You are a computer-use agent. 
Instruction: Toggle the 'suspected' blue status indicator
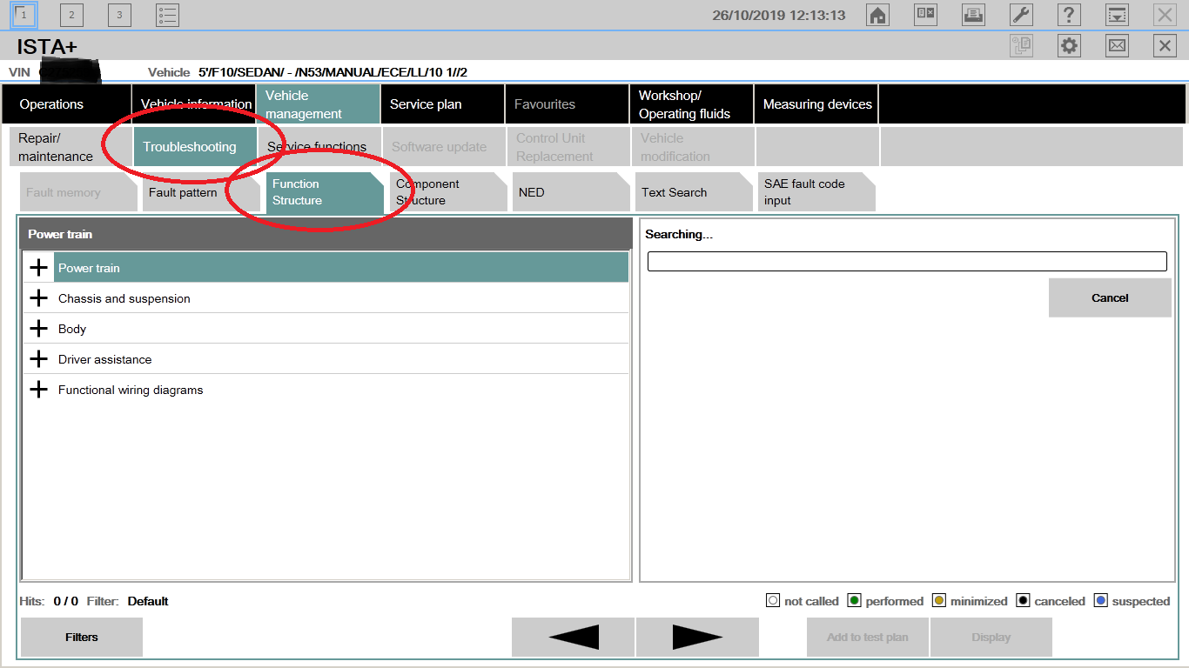(1101, 601)
